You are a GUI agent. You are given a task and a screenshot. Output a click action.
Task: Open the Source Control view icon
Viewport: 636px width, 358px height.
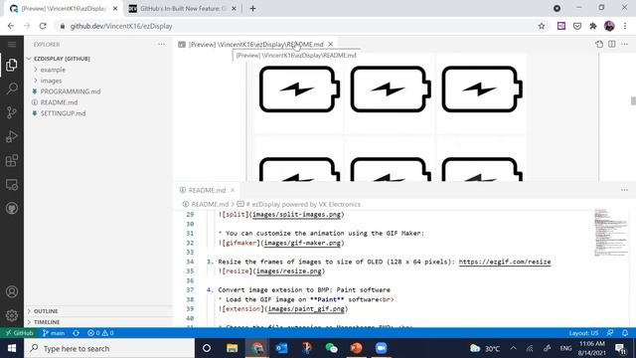12,112
